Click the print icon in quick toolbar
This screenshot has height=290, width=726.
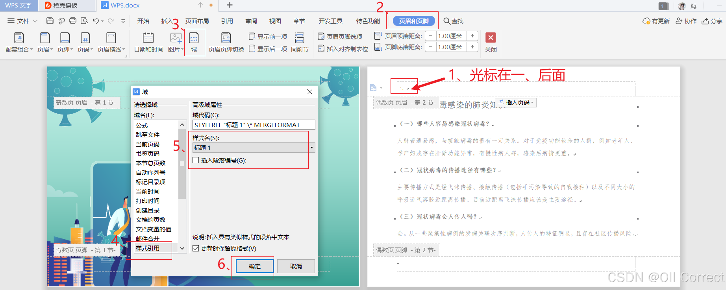pos(73,21)
